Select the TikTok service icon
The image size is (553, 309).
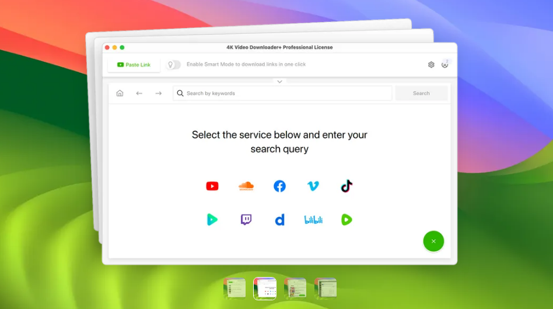(346, 186)
